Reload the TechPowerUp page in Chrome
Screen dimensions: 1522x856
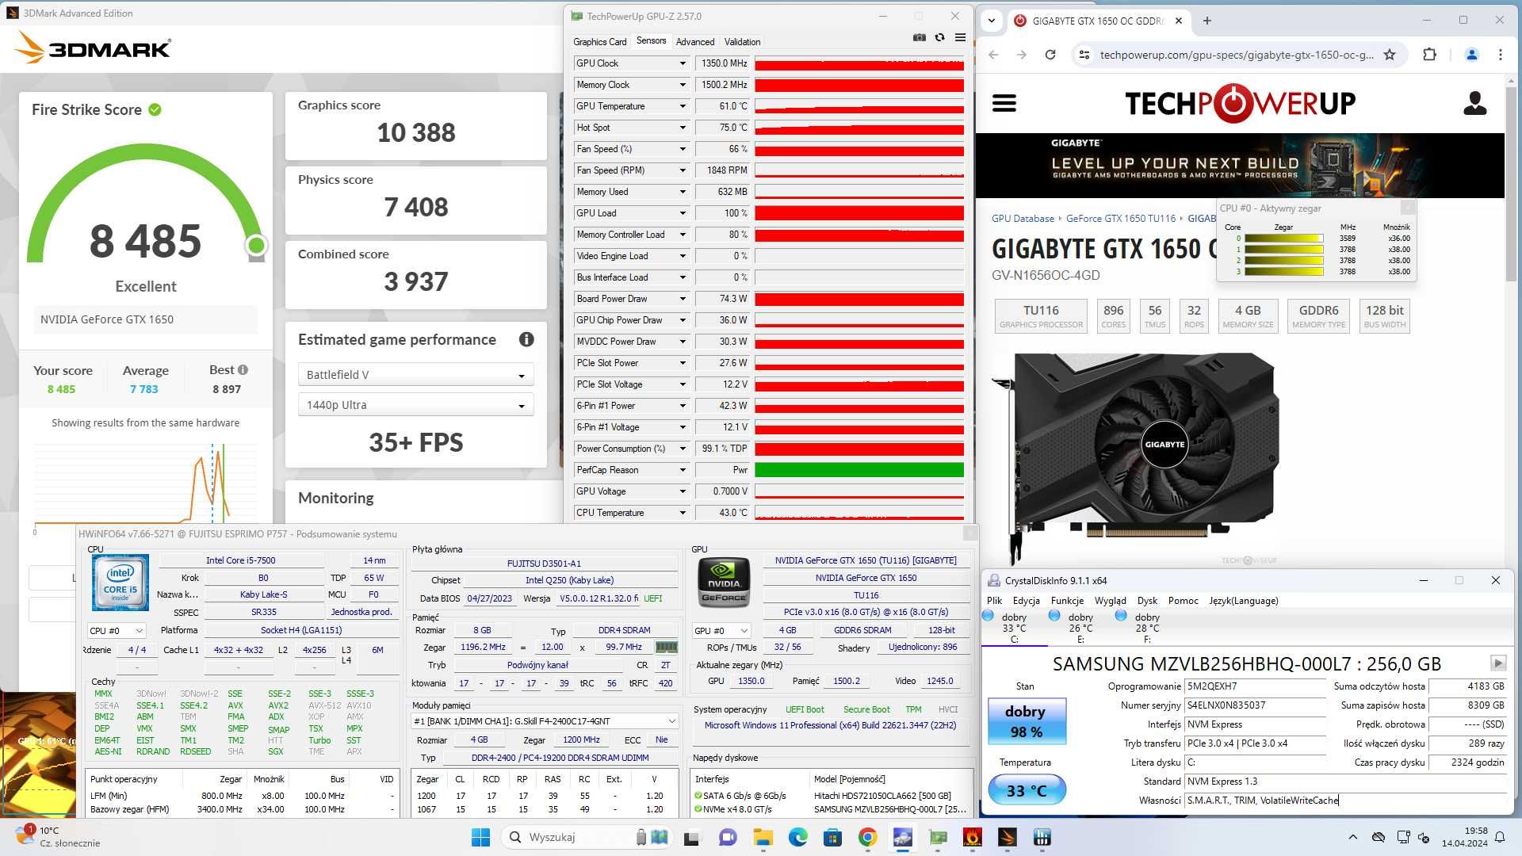point(1050,55)
